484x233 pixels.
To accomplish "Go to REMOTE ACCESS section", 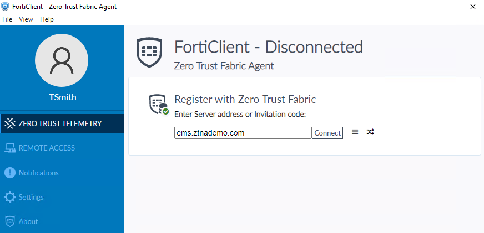I will 47,148.
